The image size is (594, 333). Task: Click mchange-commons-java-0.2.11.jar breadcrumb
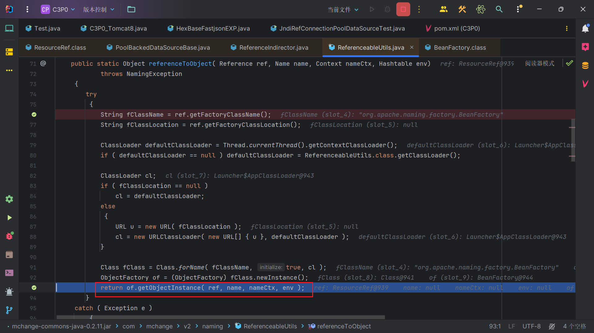point(62,326)
